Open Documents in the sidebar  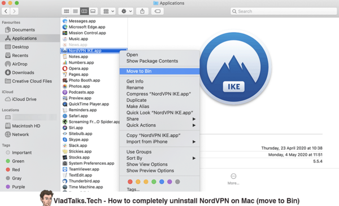(x=20, y=30)
